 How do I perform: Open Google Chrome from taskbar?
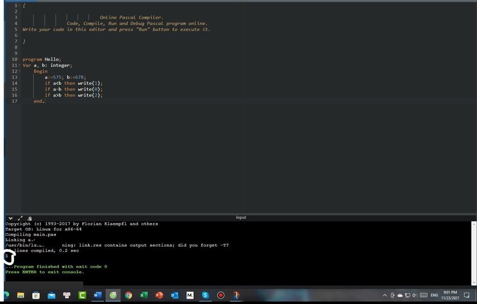pos(129,295)
